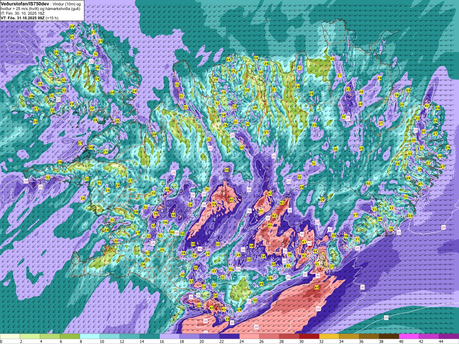Pick the 2–4 light green legend swatch
The height and width of the screenshot is (344, 459).
click(x=30, y=336)
